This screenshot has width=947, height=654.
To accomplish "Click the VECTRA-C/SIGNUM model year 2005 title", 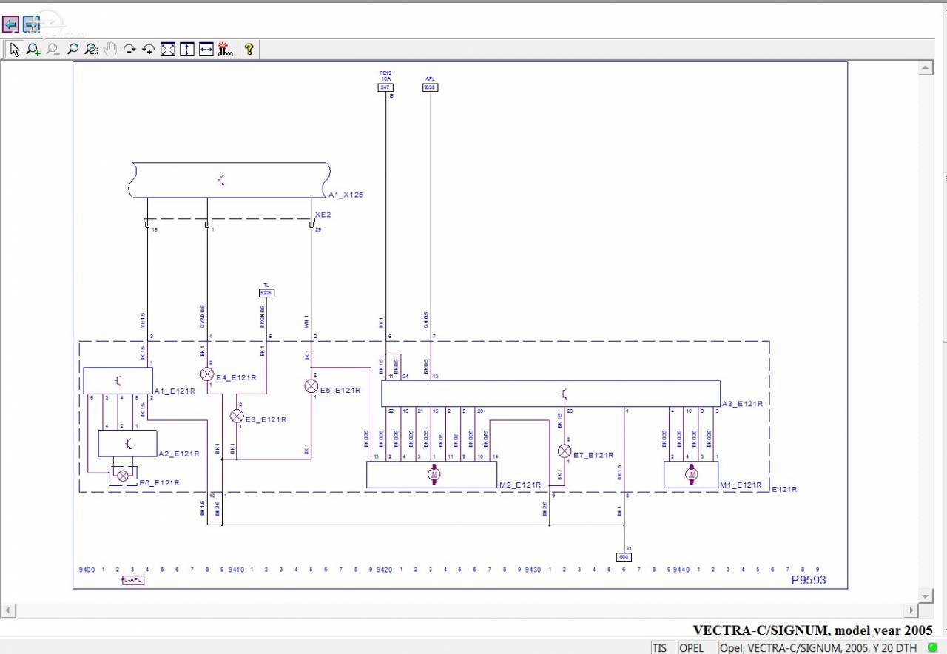I will 812,630.
